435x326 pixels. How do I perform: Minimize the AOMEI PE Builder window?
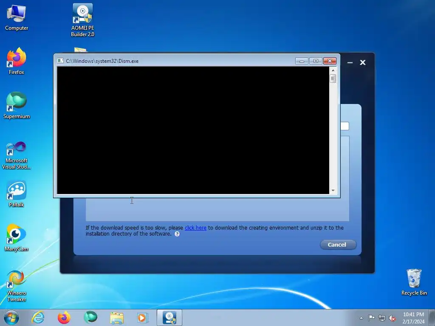pyautogui.click(x=350, y=63)
